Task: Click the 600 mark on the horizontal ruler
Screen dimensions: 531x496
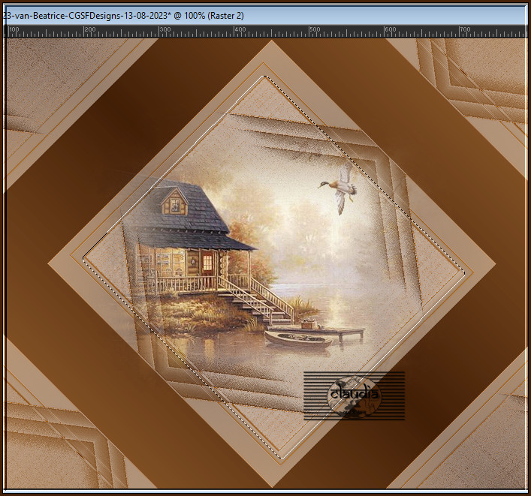Action: pos(390,29)
